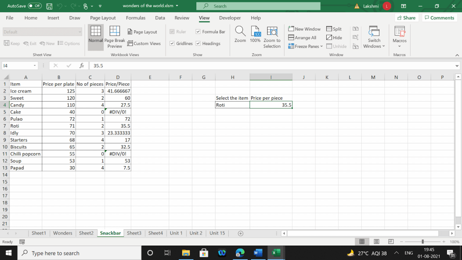Disable the Headings checkbox

198,44
